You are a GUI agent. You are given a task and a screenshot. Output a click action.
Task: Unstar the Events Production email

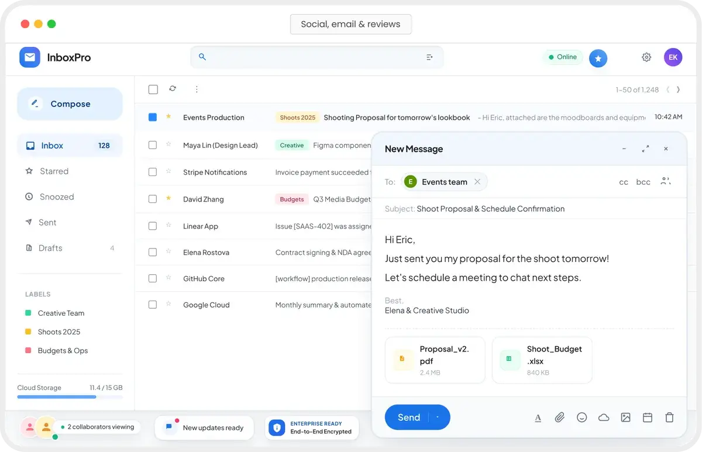(168, 117)
